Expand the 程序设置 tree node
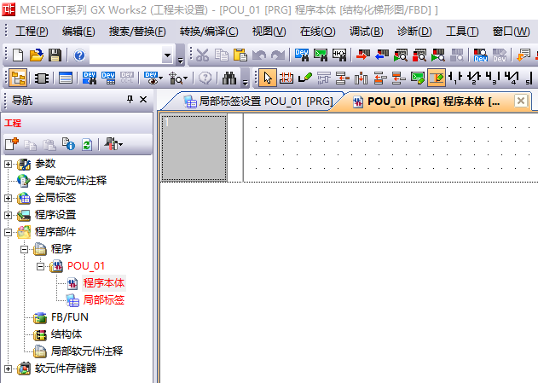Image resolution: width=538 pixels, height=383 pixels. point(8,215)
